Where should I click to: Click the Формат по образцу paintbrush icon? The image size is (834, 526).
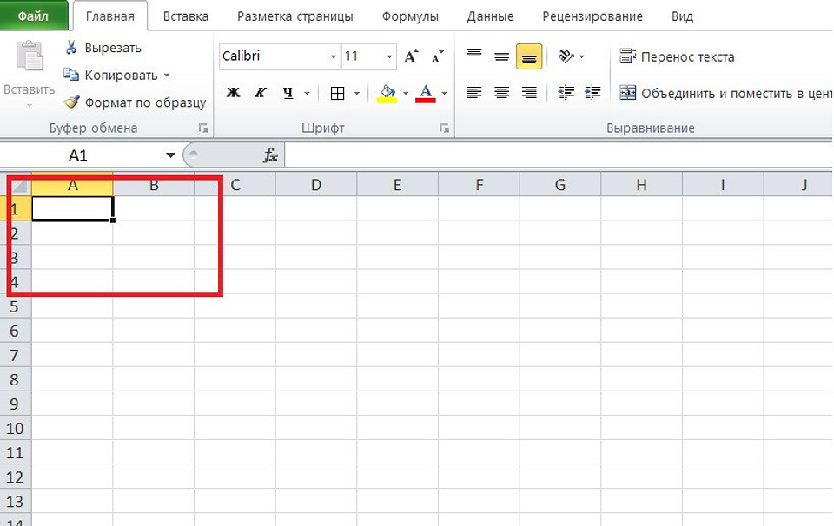pos(71,102)
